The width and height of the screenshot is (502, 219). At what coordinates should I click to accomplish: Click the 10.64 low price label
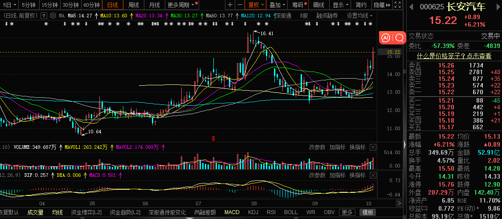pyautogui.click(x=94, y=131)
